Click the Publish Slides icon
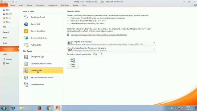 26,45
